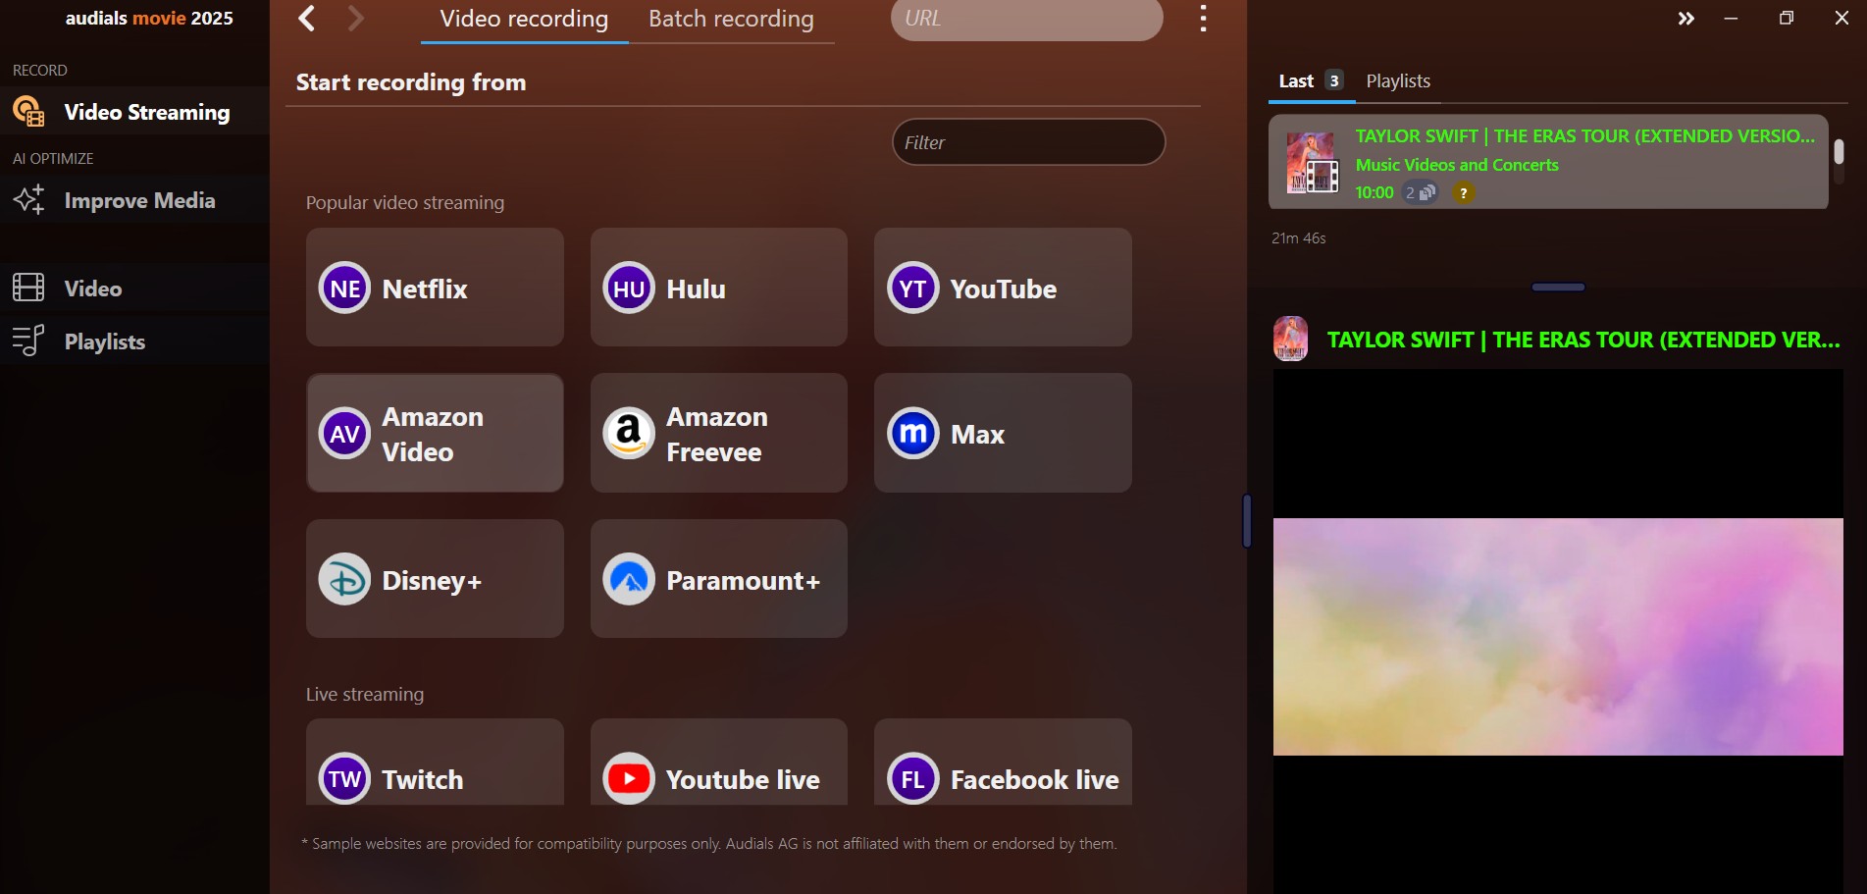The width and height of the screenshot is (1867, 894).
Task: Click the YT YouTube circle icon
Action: [913, 288]
